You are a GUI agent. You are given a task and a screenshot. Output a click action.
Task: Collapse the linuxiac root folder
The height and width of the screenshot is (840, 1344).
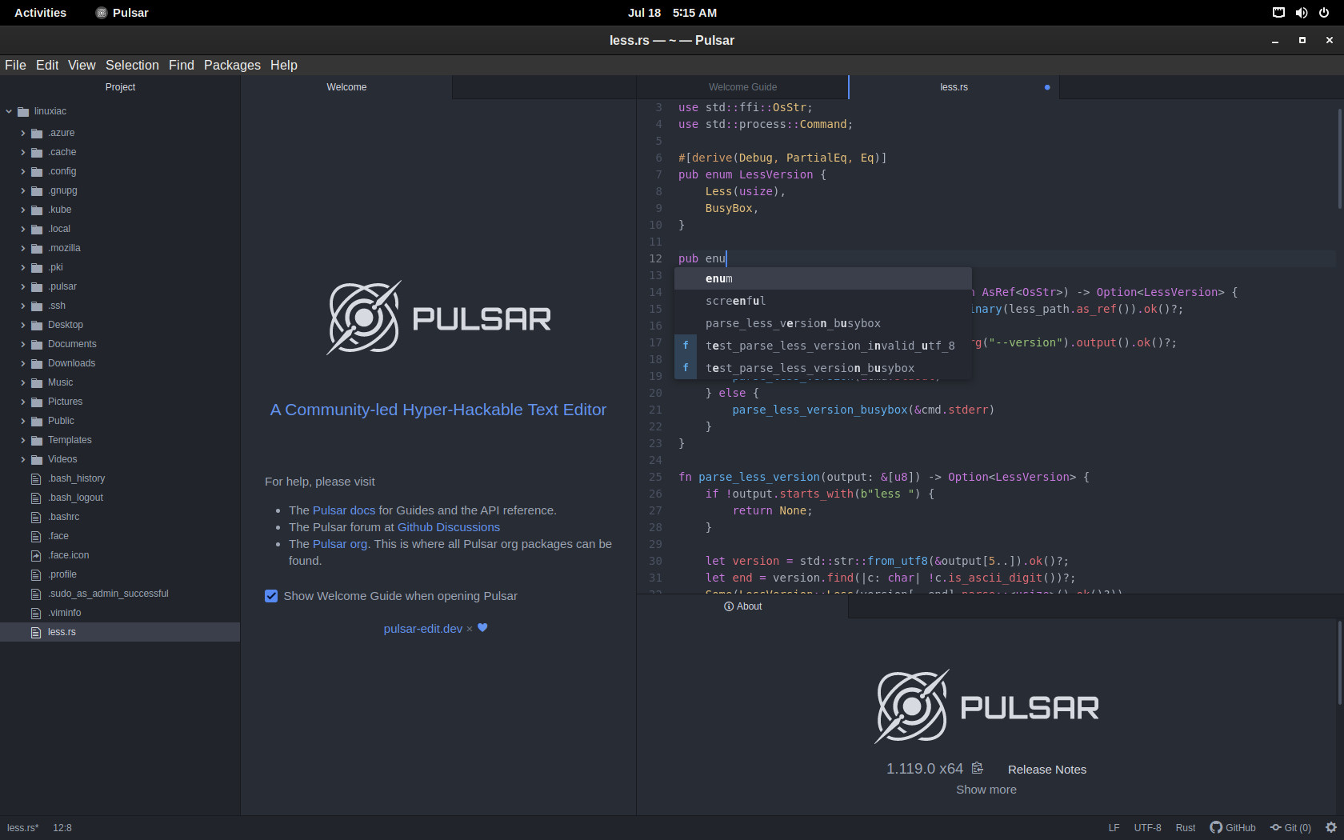(x=9, y=111)
